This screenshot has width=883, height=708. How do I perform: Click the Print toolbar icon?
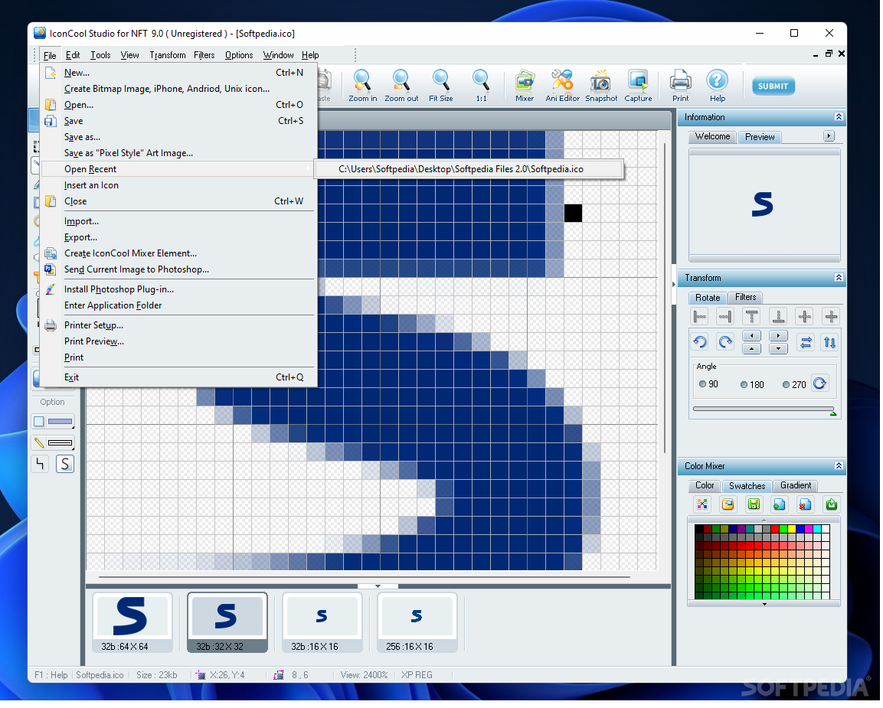[681, 86]
